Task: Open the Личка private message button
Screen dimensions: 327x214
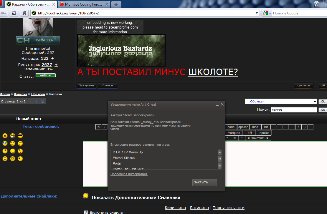Action: [108, 85]
